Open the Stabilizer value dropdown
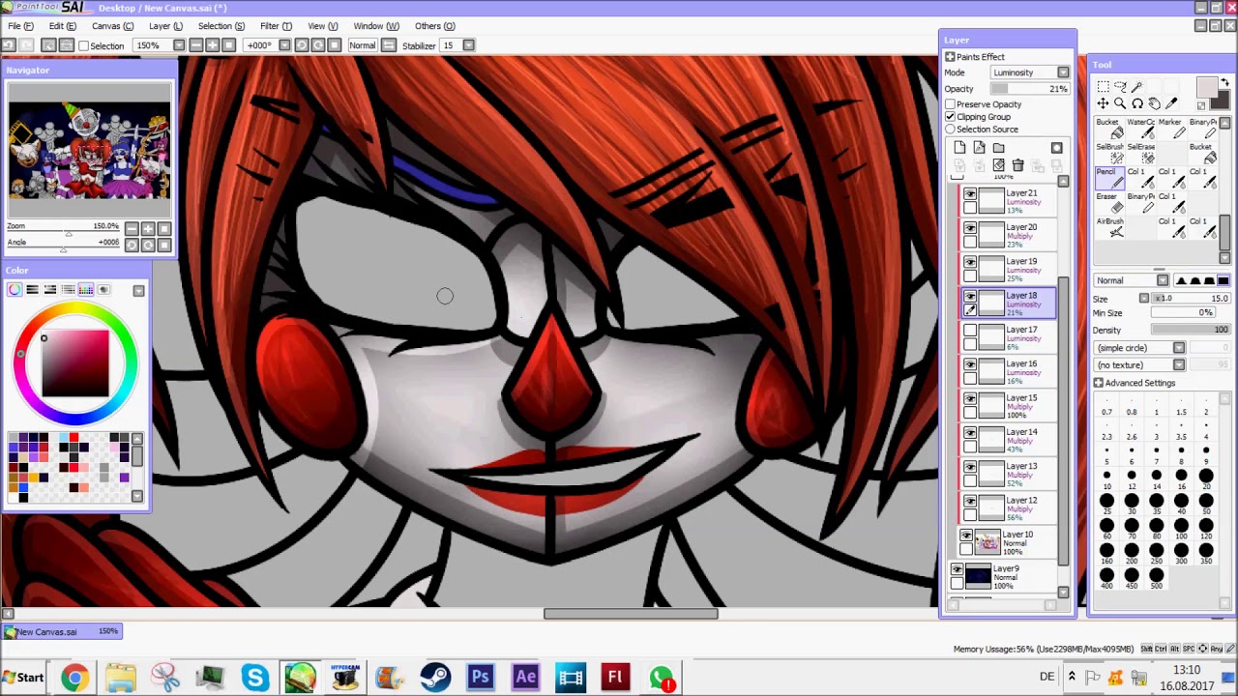The image size is (1238, 696). click(x=469, y=45)
